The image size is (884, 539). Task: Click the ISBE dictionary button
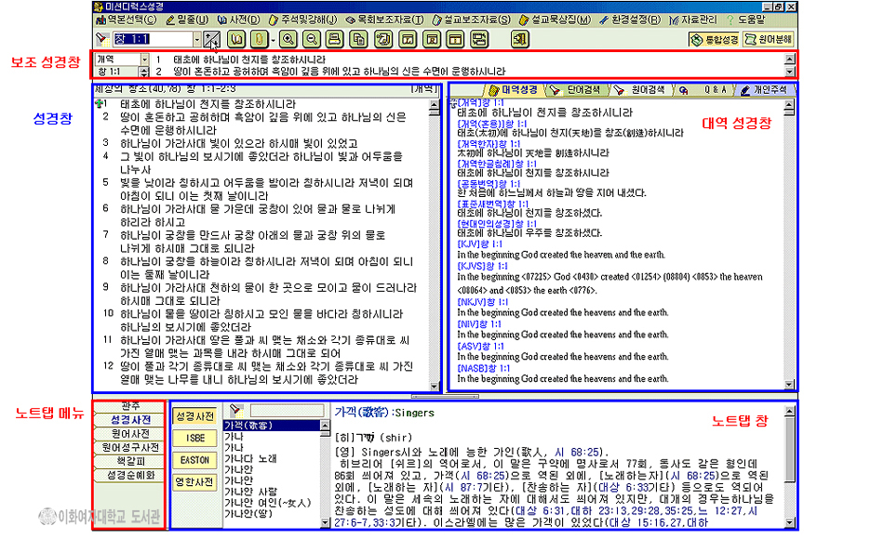(194, 439)
